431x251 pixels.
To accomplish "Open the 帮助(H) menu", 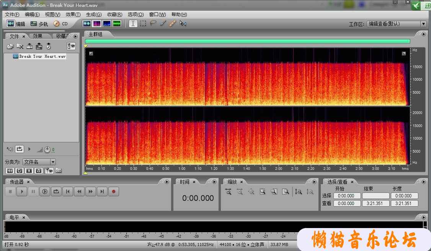I will coord(179,15).
